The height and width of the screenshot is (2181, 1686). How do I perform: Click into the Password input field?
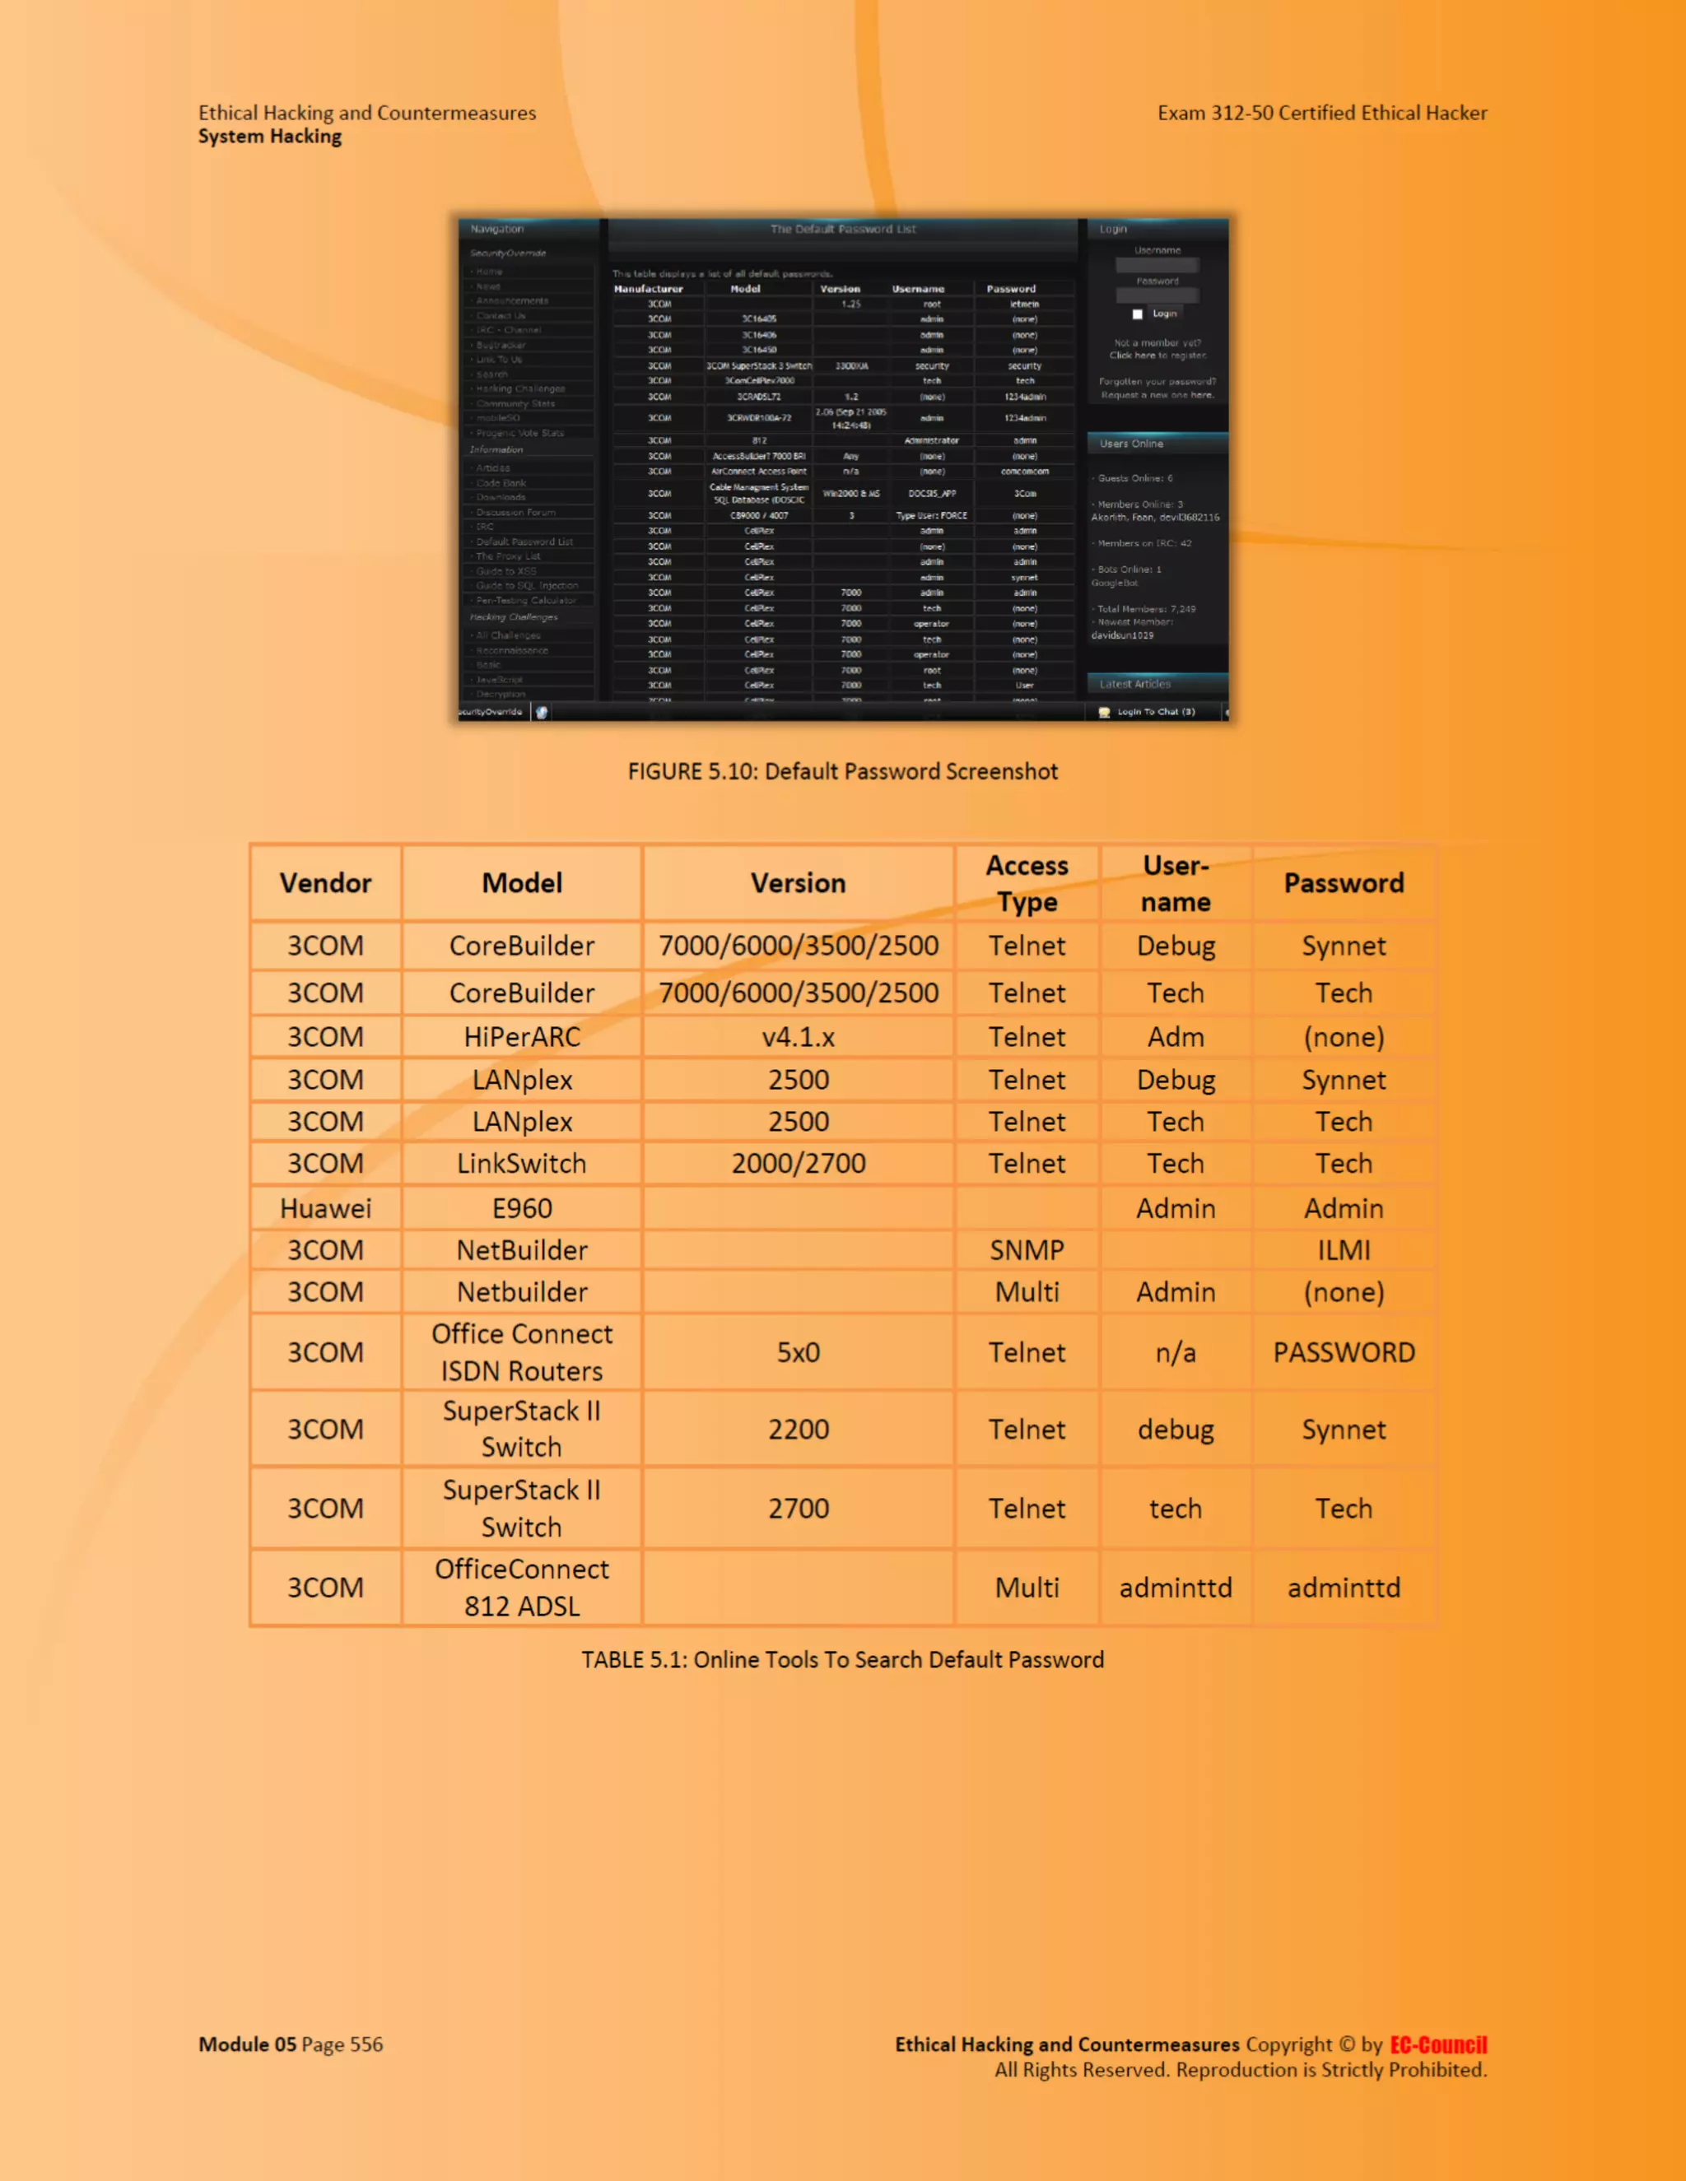tap(1157, 295)
